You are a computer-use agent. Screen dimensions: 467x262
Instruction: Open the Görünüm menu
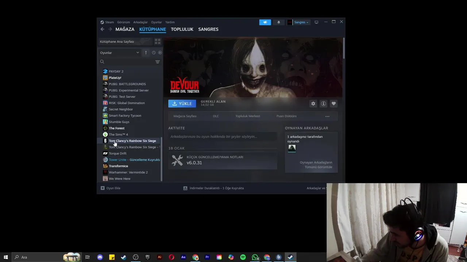pyautogui.click(x=123, y=22)
